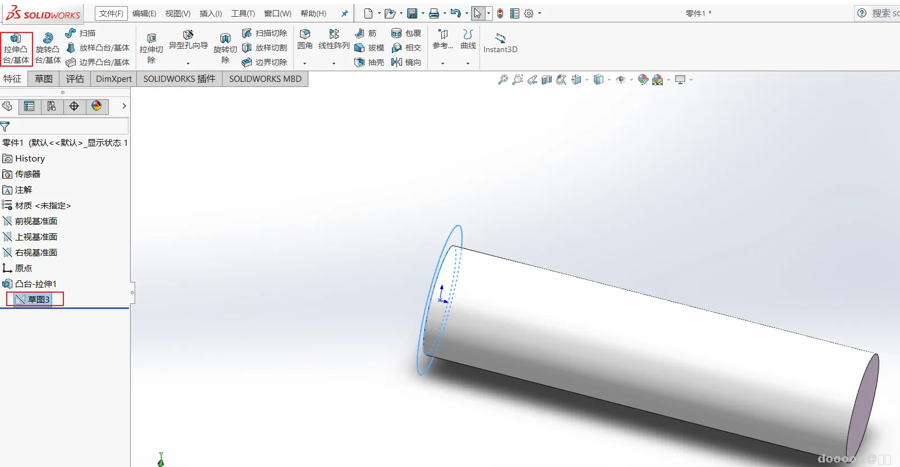900x467 pixels.
Task: Toggle Instant3D mode
Action: pos(500,43)
